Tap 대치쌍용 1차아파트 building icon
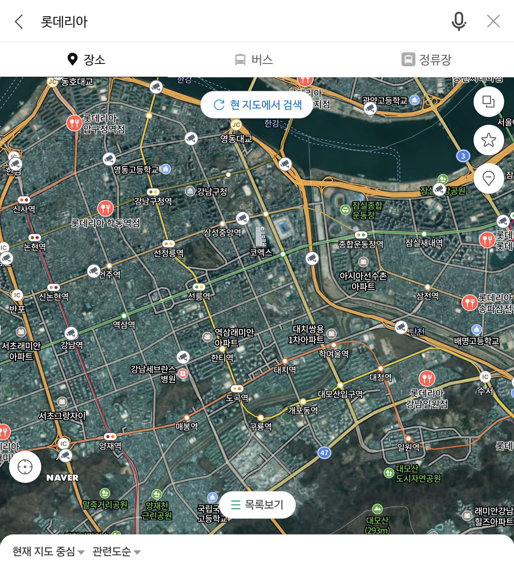 tap(331, 334)
